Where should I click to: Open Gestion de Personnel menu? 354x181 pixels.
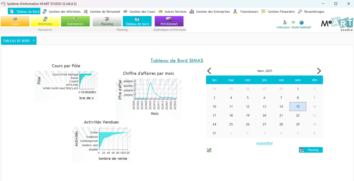[102, 11]
